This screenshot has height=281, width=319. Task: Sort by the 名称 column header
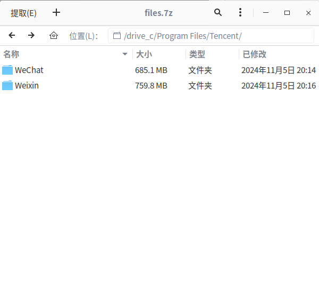[x=66, y=54]
